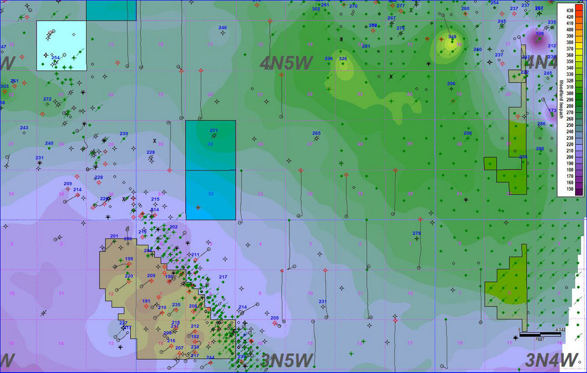Click the isopach value label 231 in section 10
This screenshot has width=587, height=373.
[322, 302]
